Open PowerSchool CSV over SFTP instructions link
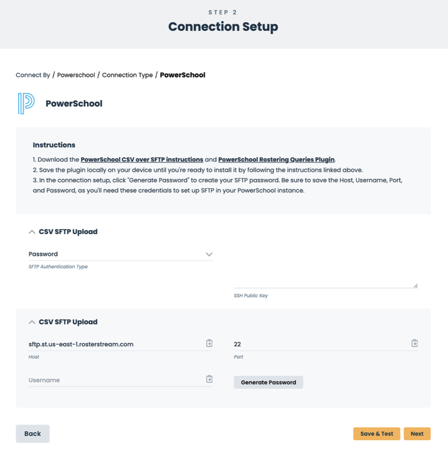448x452 pixels. pos(142,159)
